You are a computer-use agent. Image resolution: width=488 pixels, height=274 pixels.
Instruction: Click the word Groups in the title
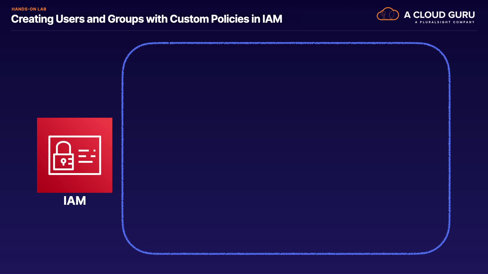(x=126, y=19)
